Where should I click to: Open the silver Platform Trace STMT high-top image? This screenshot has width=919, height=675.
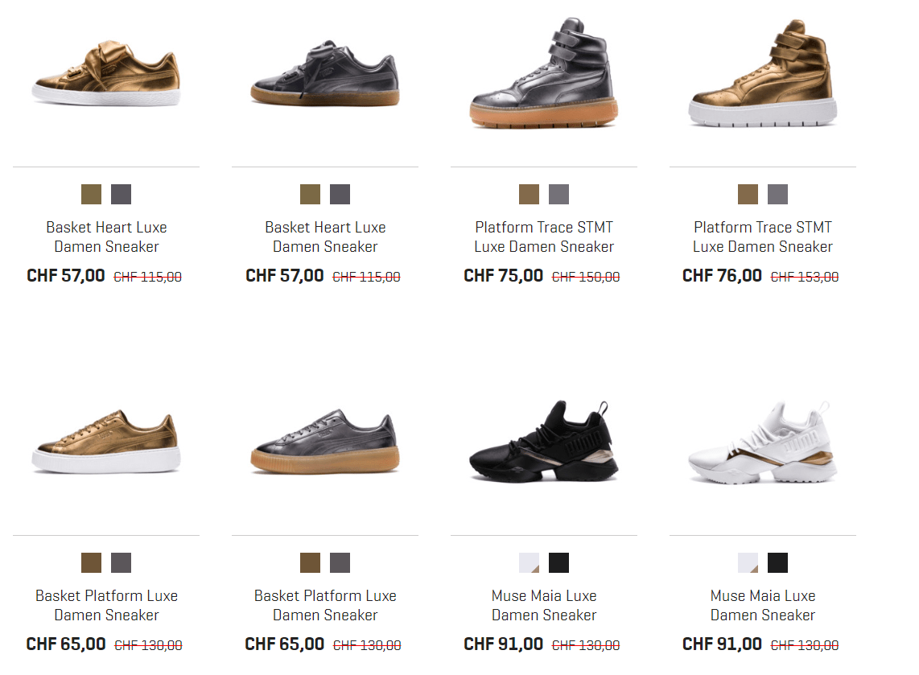[x=544, y=73]
